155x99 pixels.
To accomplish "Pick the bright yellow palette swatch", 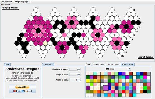I will pos(88,81).
